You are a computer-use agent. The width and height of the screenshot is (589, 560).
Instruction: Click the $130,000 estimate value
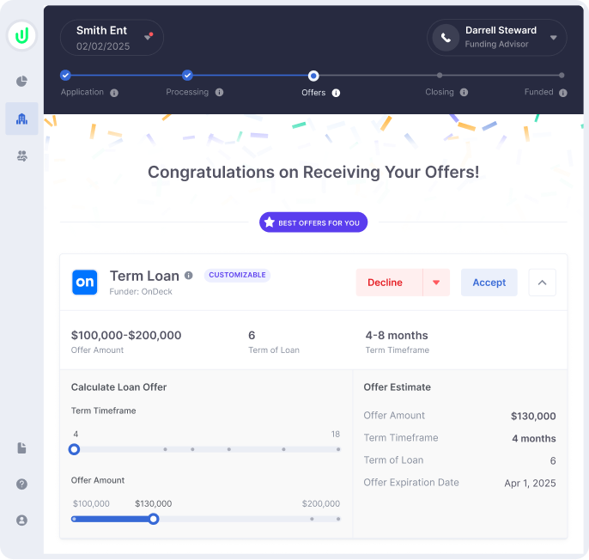(x=533, y=416)
